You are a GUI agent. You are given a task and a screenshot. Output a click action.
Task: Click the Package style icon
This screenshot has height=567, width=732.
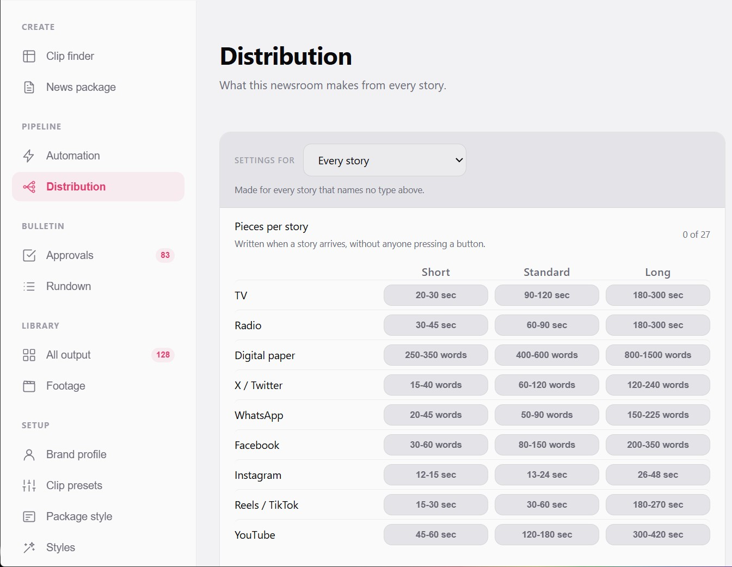coord(29,516)
